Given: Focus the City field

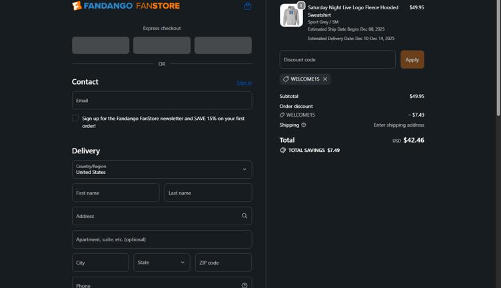Looking at the screenshot, I should (x=101, y=263).
